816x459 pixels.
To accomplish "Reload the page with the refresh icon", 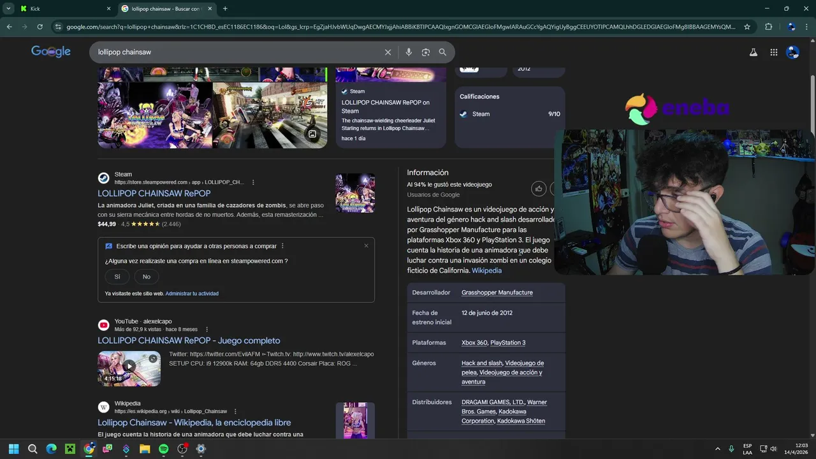I will [x=40, y=27].
